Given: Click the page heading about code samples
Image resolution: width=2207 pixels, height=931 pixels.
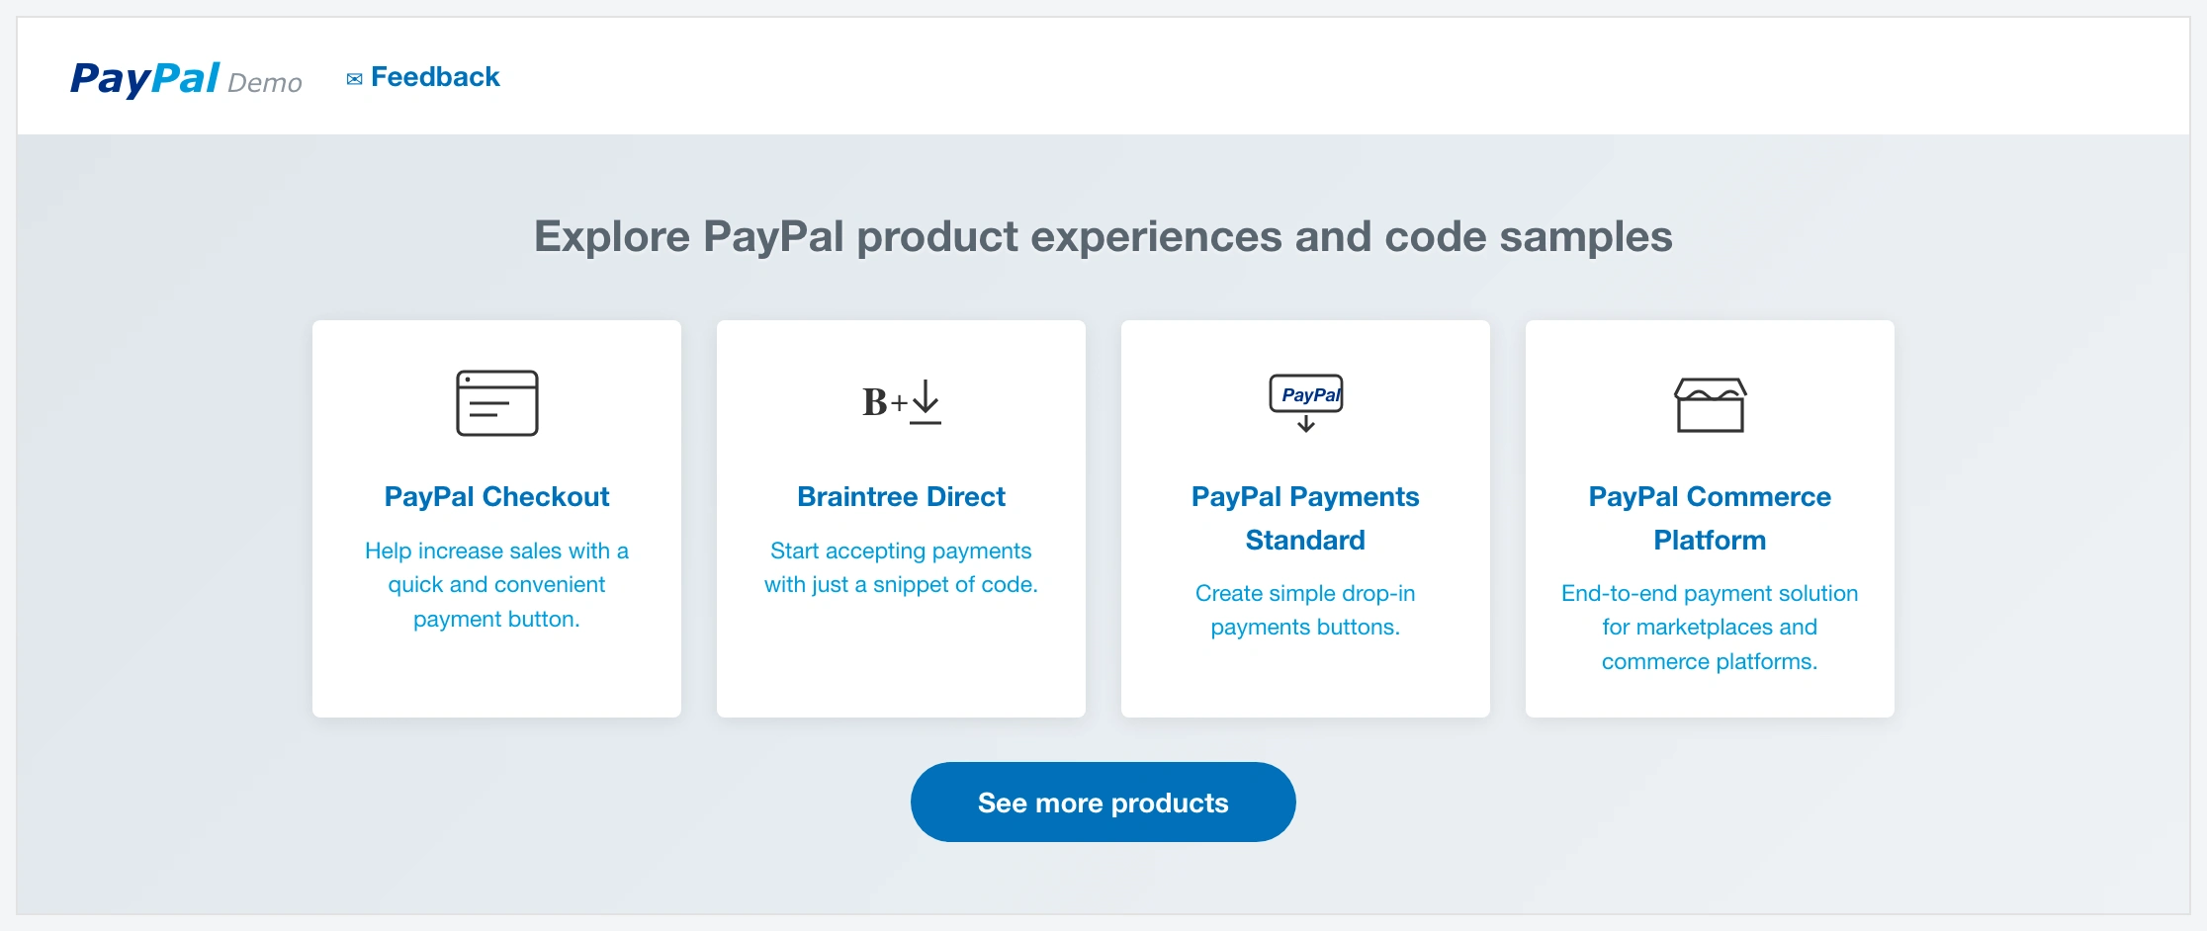Looking at the screenshot, I should pos(1103,236).
